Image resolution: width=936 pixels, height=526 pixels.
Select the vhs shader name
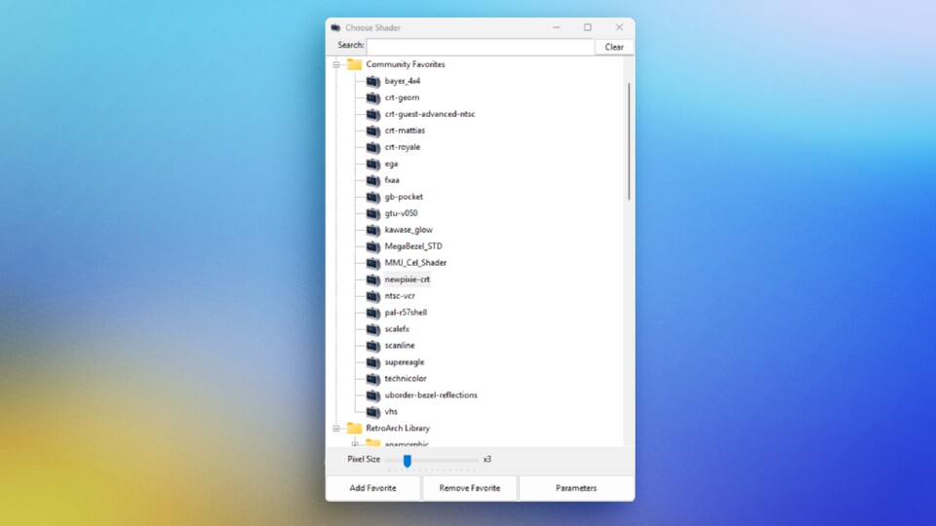(391, 412)
